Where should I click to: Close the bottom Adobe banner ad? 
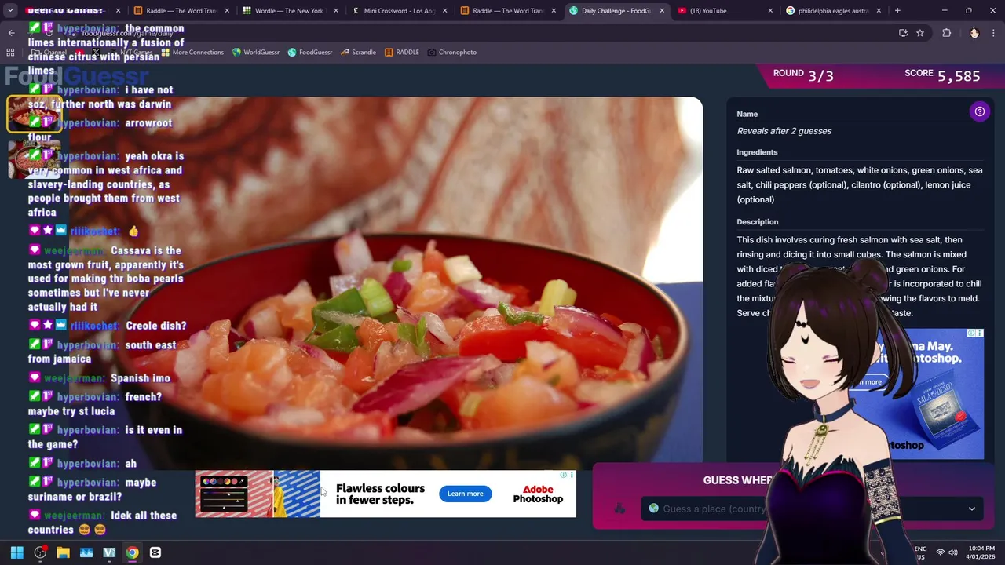tap(572, 475)
